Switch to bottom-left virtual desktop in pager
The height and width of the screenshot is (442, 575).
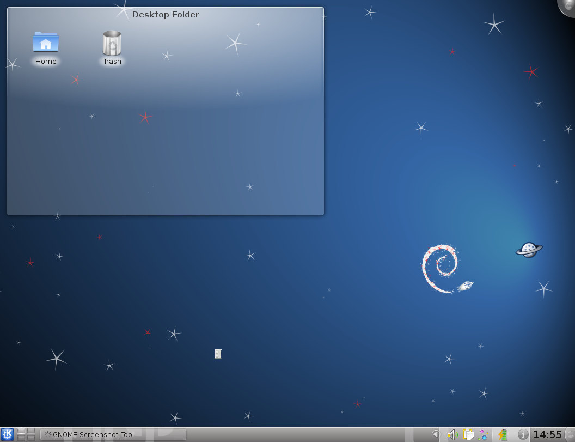[21, 438]
